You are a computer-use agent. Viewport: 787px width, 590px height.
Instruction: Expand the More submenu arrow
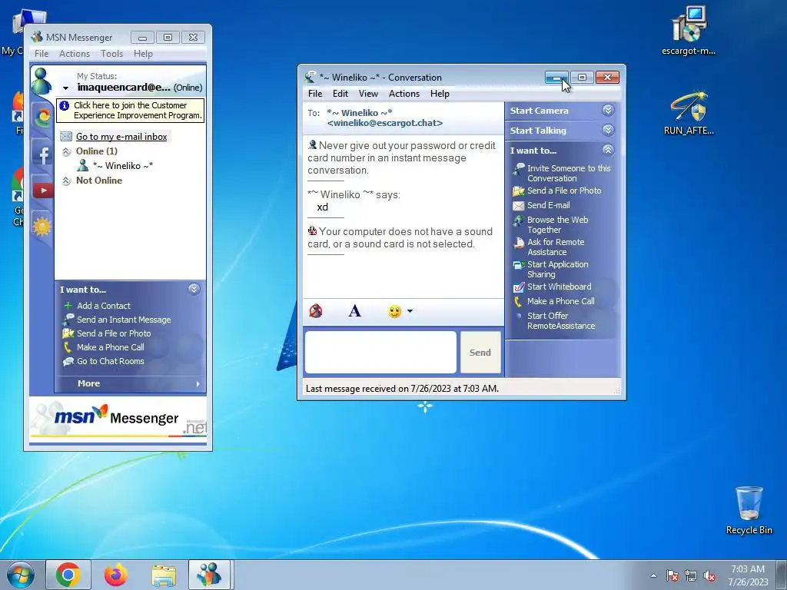tap(198, 384)
